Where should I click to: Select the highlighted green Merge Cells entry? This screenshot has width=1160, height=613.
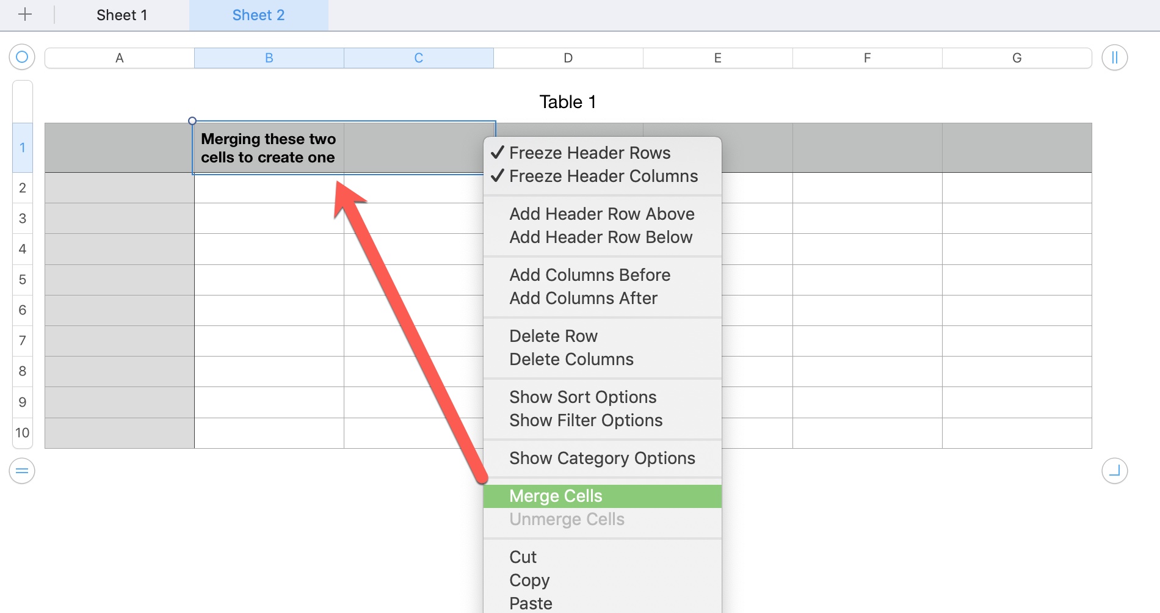(556, 496)
